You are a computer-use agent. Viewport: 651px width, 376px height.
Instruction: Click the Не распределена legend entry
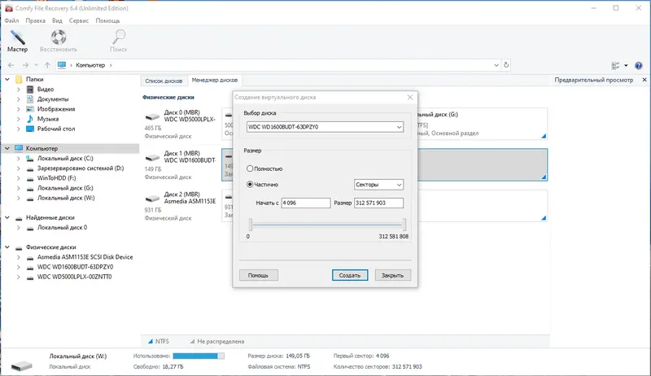click(x=216, y=342)
